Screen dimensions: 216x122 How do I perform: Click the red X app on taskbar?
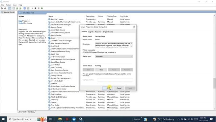(x=67, y=119)
